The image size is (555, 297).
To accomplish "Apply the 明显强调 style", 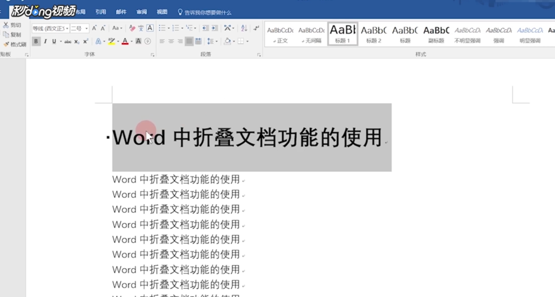I will [530, 34].
